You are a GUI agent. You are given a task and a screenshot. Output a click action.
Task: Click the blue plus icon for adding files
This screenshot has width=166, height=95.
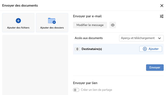(x=18, y=20)
